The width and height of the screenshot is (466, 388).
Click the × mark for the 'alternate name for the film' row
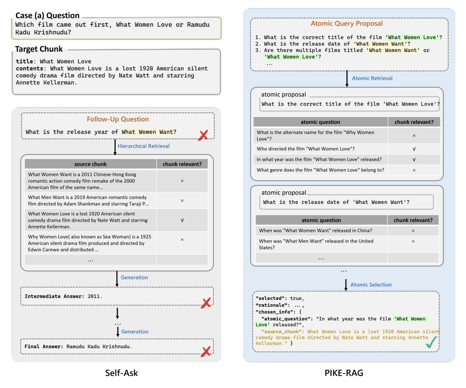tap(414, 136)
